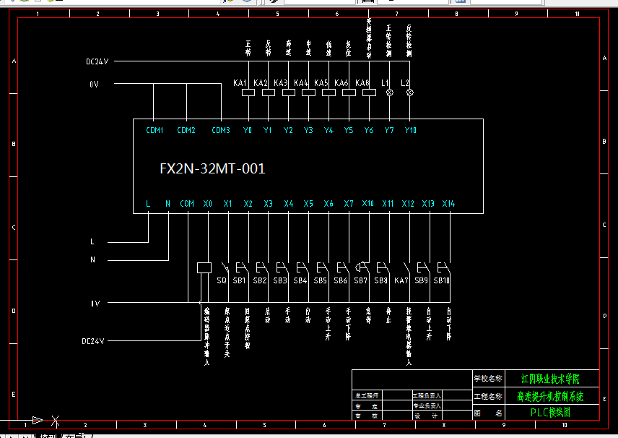Image resolution: width=618 pixels, height=438 pixels.
Task: Select the SB1 button label
Action: 239,280
